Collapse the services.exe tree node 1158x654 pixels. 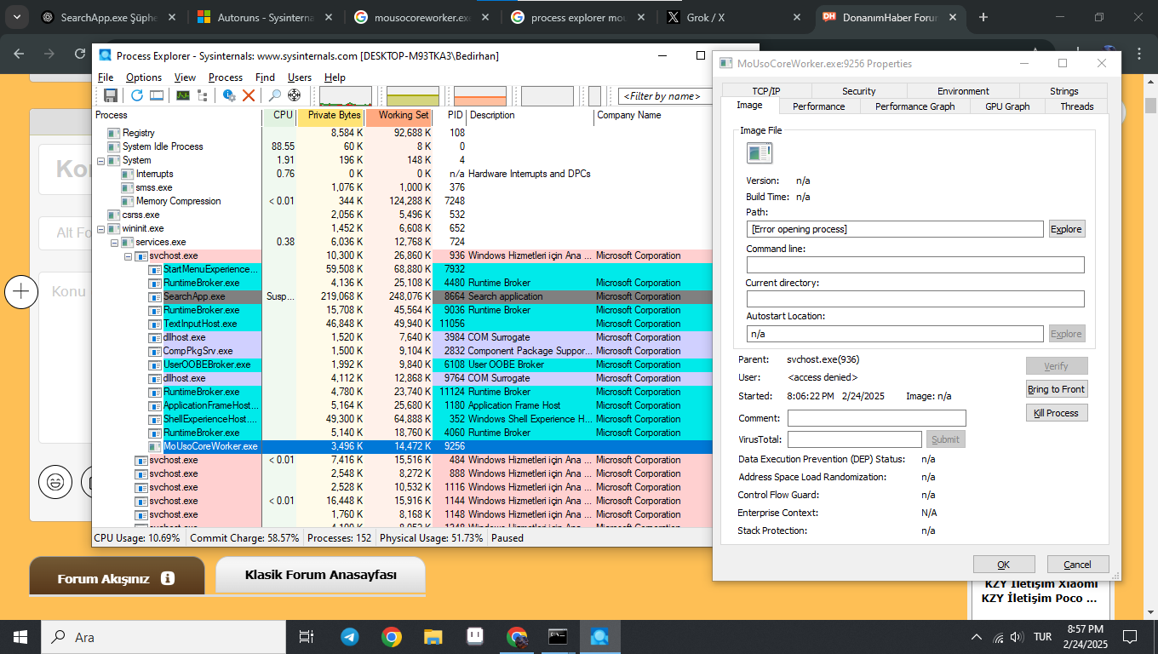(115, 242)
